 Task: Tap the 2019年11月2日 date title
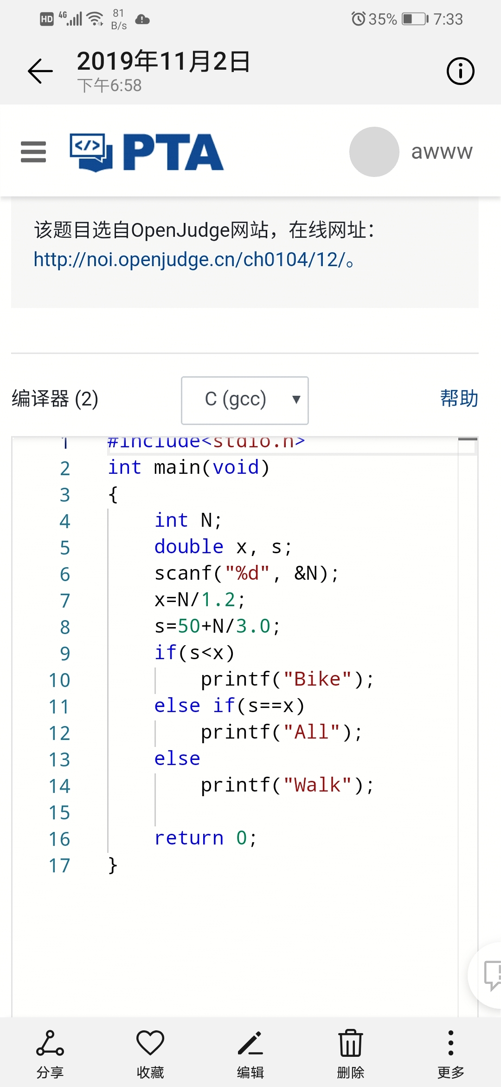point(164,61)
